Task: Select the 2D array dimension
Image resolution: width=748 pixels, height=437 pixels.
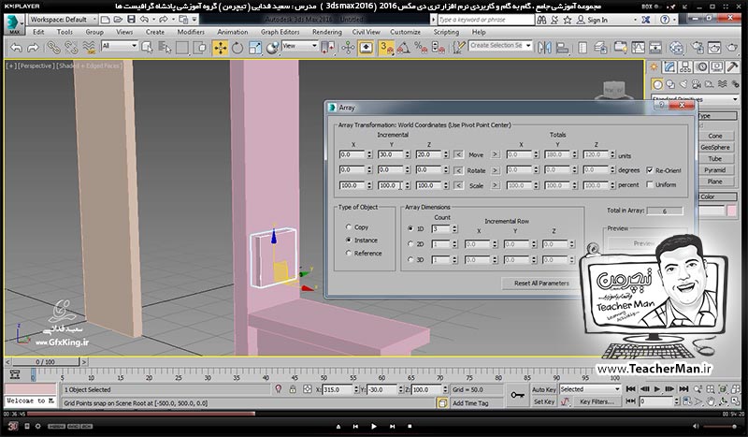Action: (410, 244)
